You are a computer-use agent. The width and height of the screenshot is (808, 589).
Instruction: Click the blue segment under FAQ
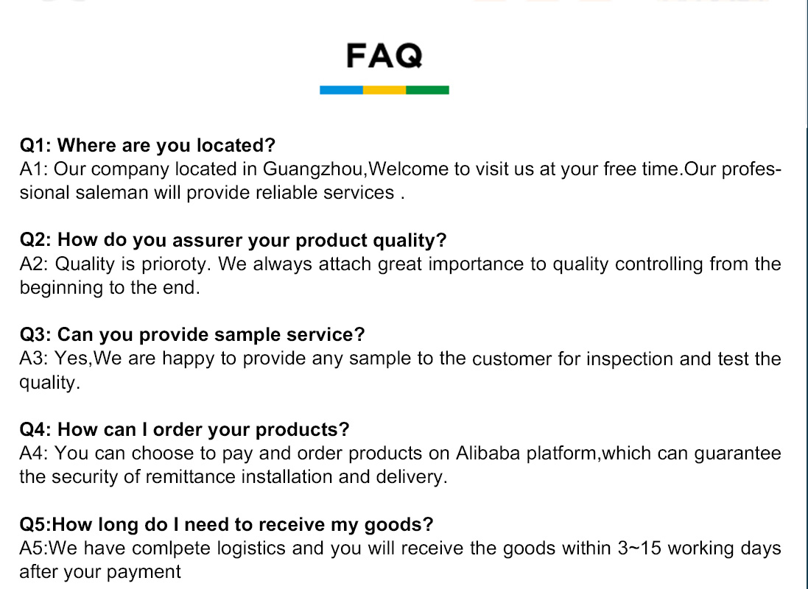click(341, 90)
